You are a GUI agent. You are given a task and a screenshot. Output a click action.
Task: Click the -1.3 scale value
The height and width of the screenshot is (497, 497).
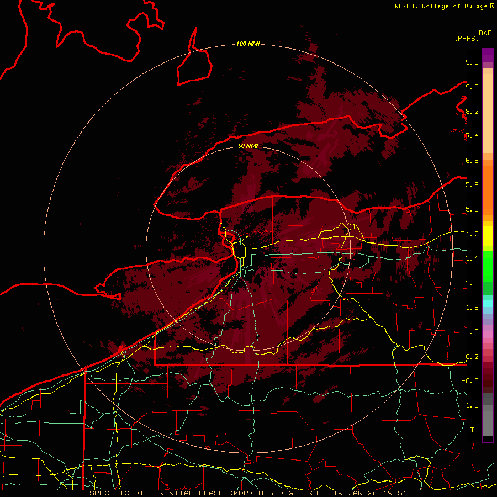coord(470,405)
